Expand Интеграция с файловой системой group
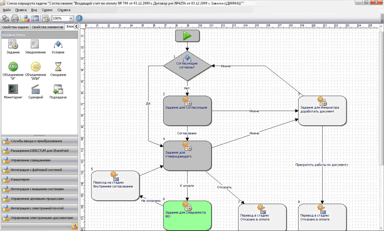The height and width of the screenshot is (231, 384). pyautogui.click(x=40, y=170)
